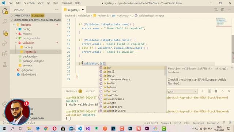Change indentation via Spaces: 4

(166, 123)
